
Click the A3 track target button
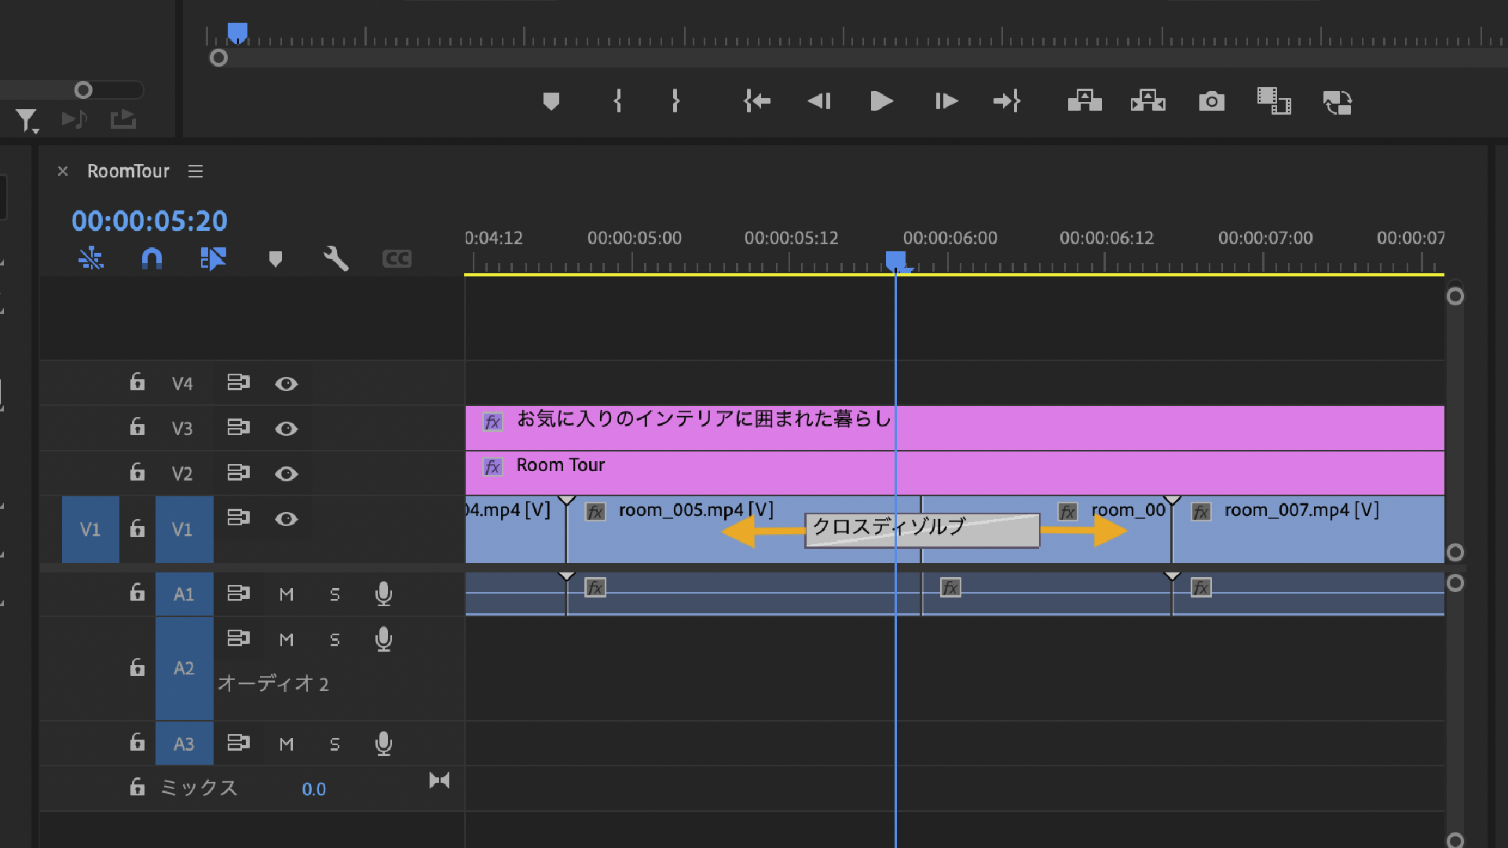coord(184,744)
